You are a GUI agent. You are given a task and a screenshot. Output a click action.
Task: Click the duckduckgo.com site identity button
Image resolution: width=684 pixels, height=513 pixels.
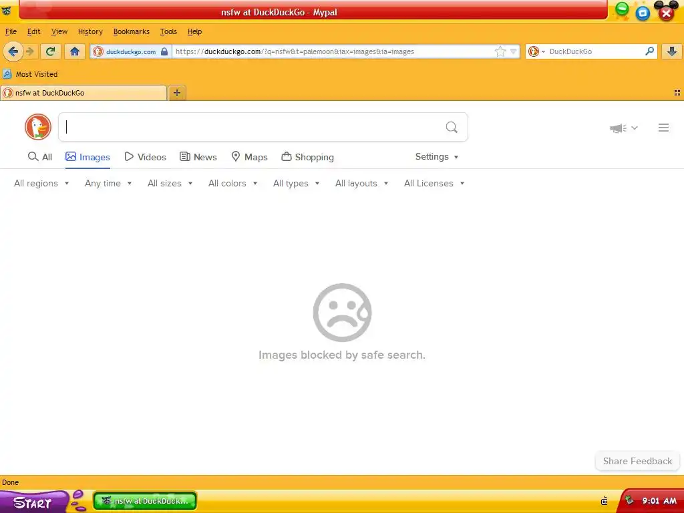tap(130, 51)
